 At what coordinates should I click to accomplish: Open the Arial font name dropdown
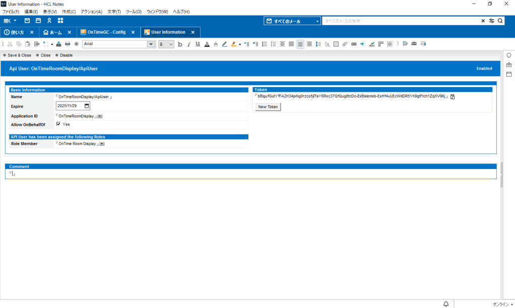coord(151,44)
